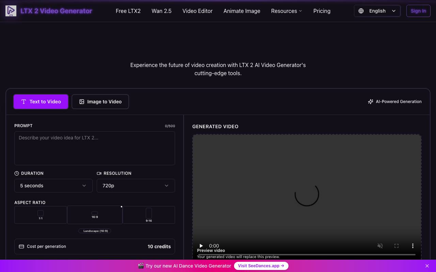
Task: Switch to the Text to Video tab
Action: 41,102
